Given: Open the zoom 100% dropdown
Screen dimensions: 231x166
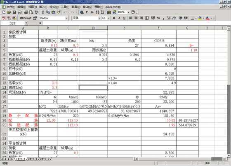Looking at the screenshot, I should (x=128, y=12).
